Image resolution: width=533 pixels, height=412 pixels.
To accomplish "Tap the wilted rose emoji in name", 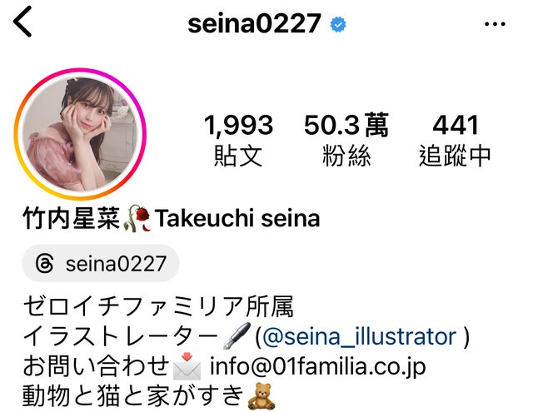I will click(137, 218).
